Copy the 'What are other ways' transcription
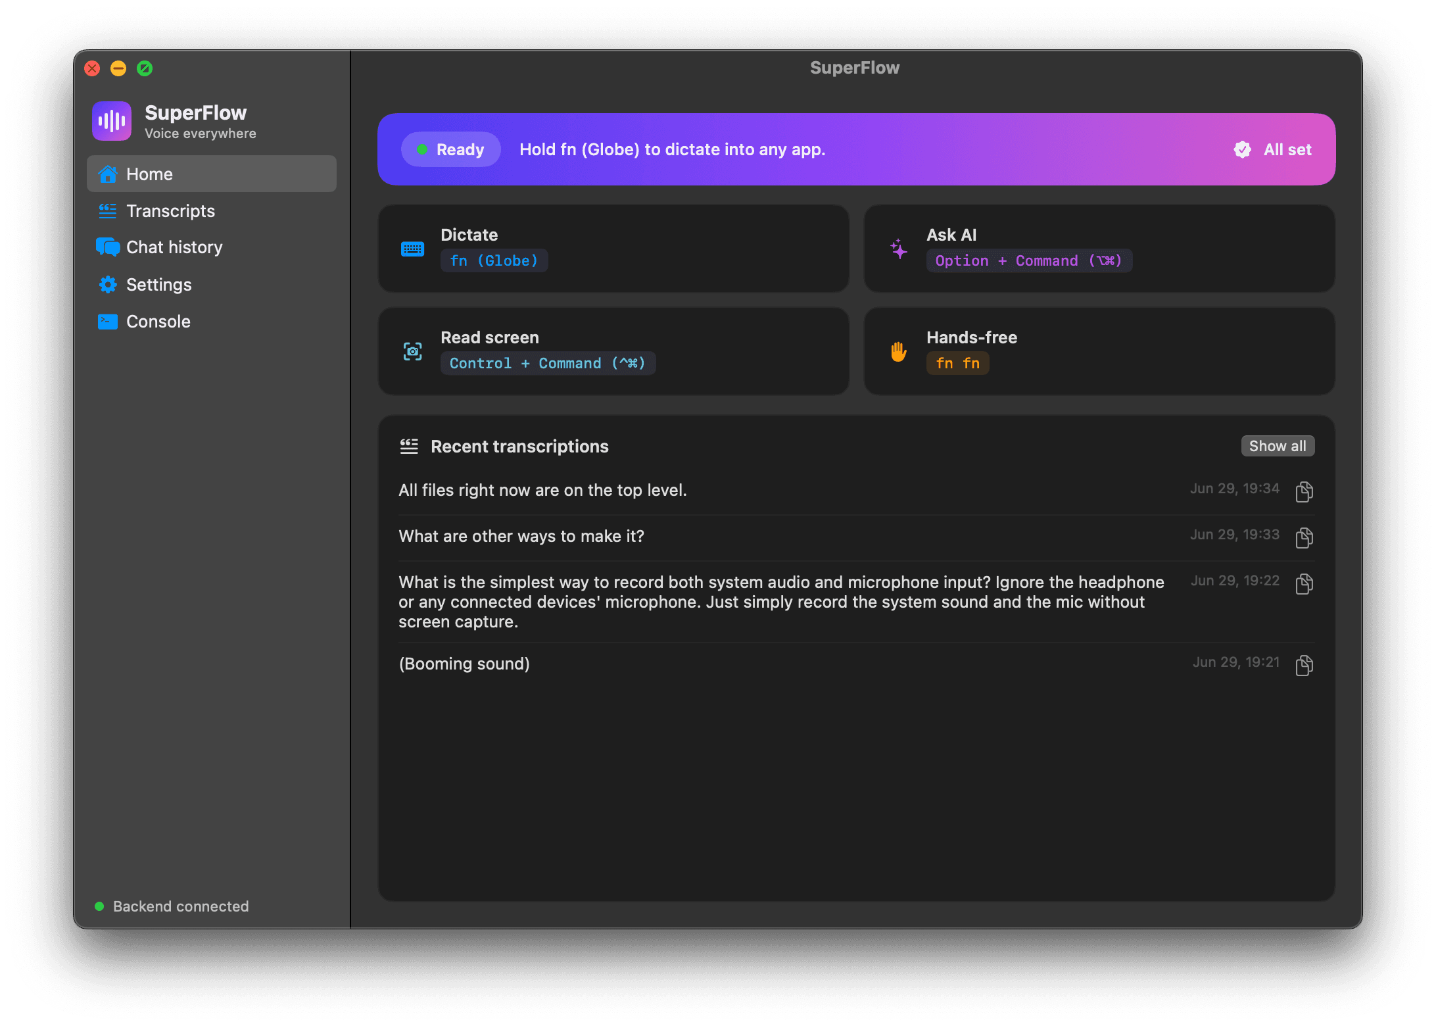 point(1304,537)
